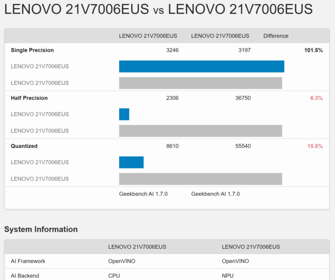Image resolution: width=335 pixels, height=280 pixels.
Task: Select the Single Precision score 3246
Action: click(173, 50)
